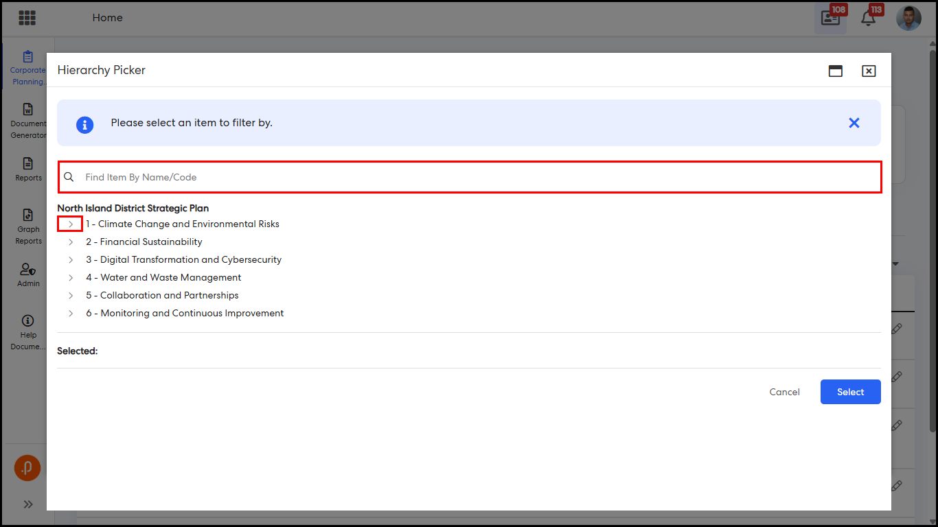Screen dimensions: 938x527
Task: Open the Admin sidebar icon
Action: click(28, 274)
